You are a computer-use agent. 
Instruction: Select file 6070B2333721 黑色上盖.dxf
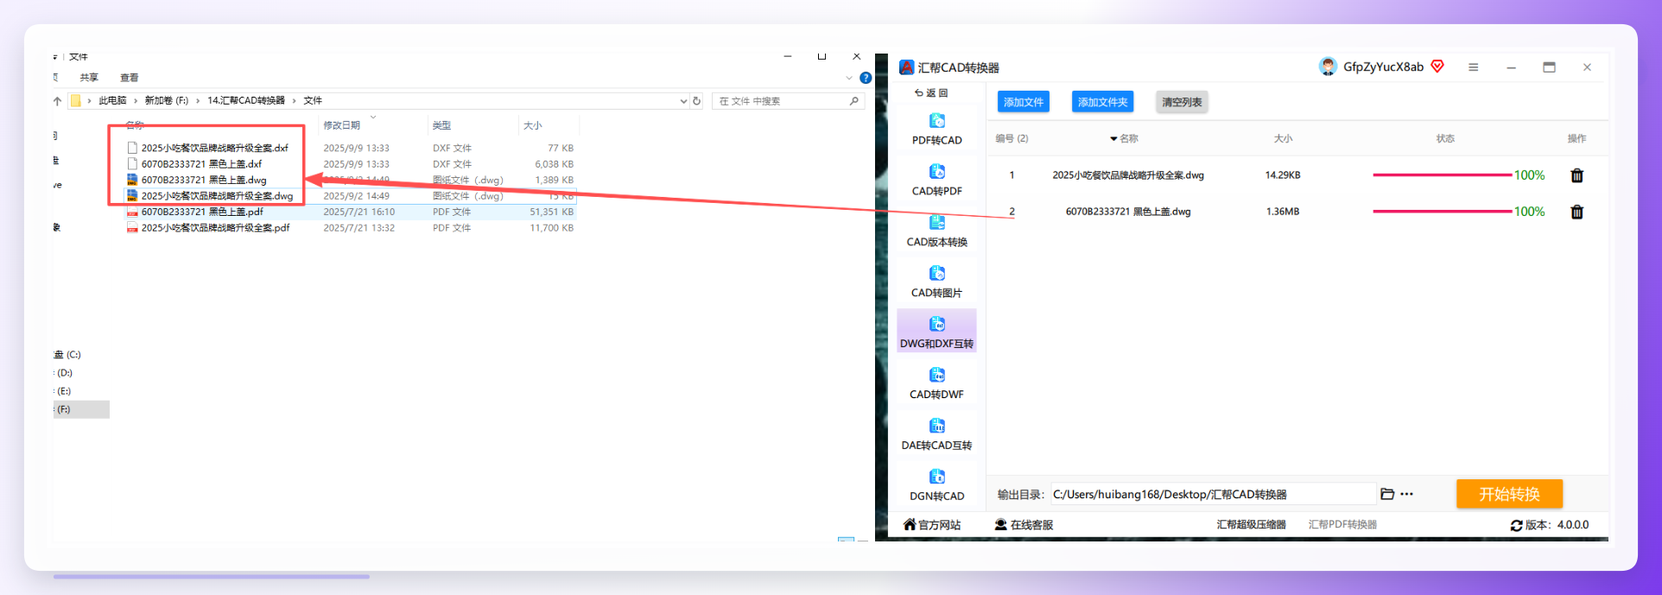pos(201,164)
